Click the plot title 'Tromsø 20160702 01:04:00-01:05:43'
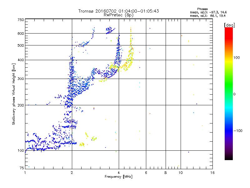The image size is (250, 188). tap(118, 11)
